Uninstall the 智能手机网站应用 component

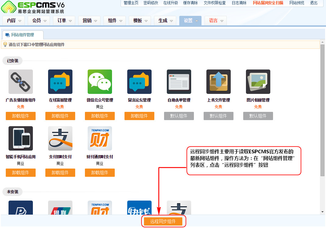(x=21, y=173)
